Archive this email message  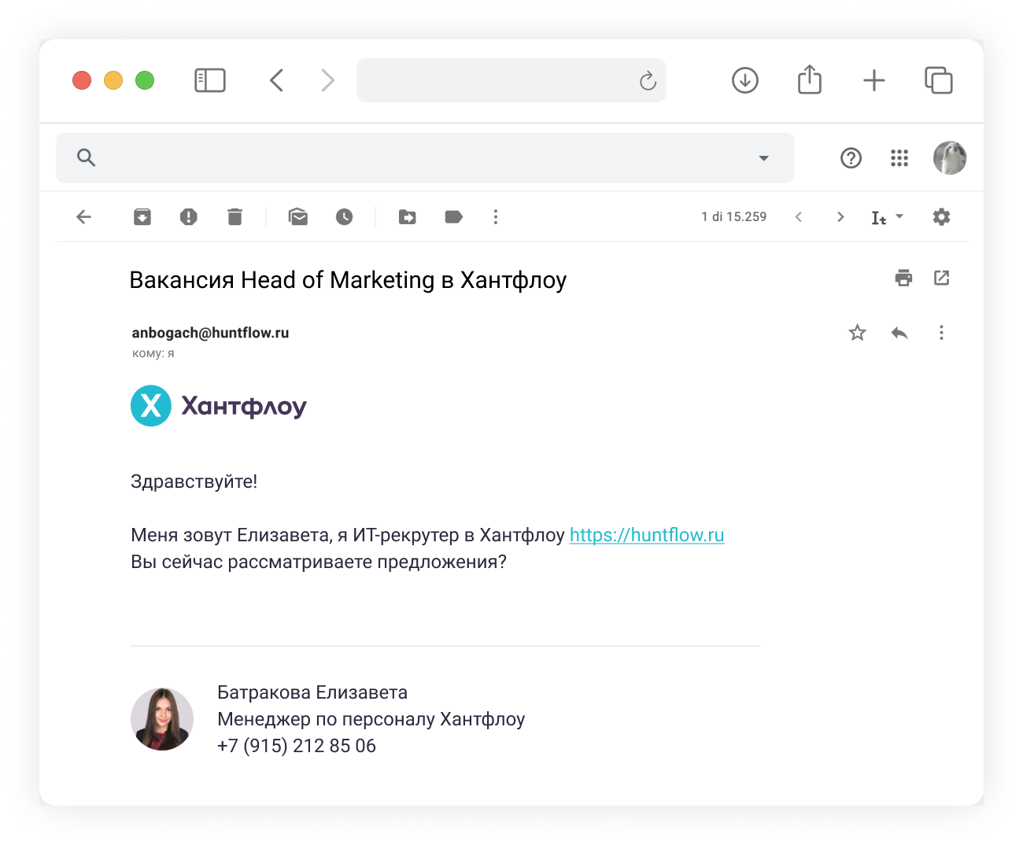click(142, 217)
